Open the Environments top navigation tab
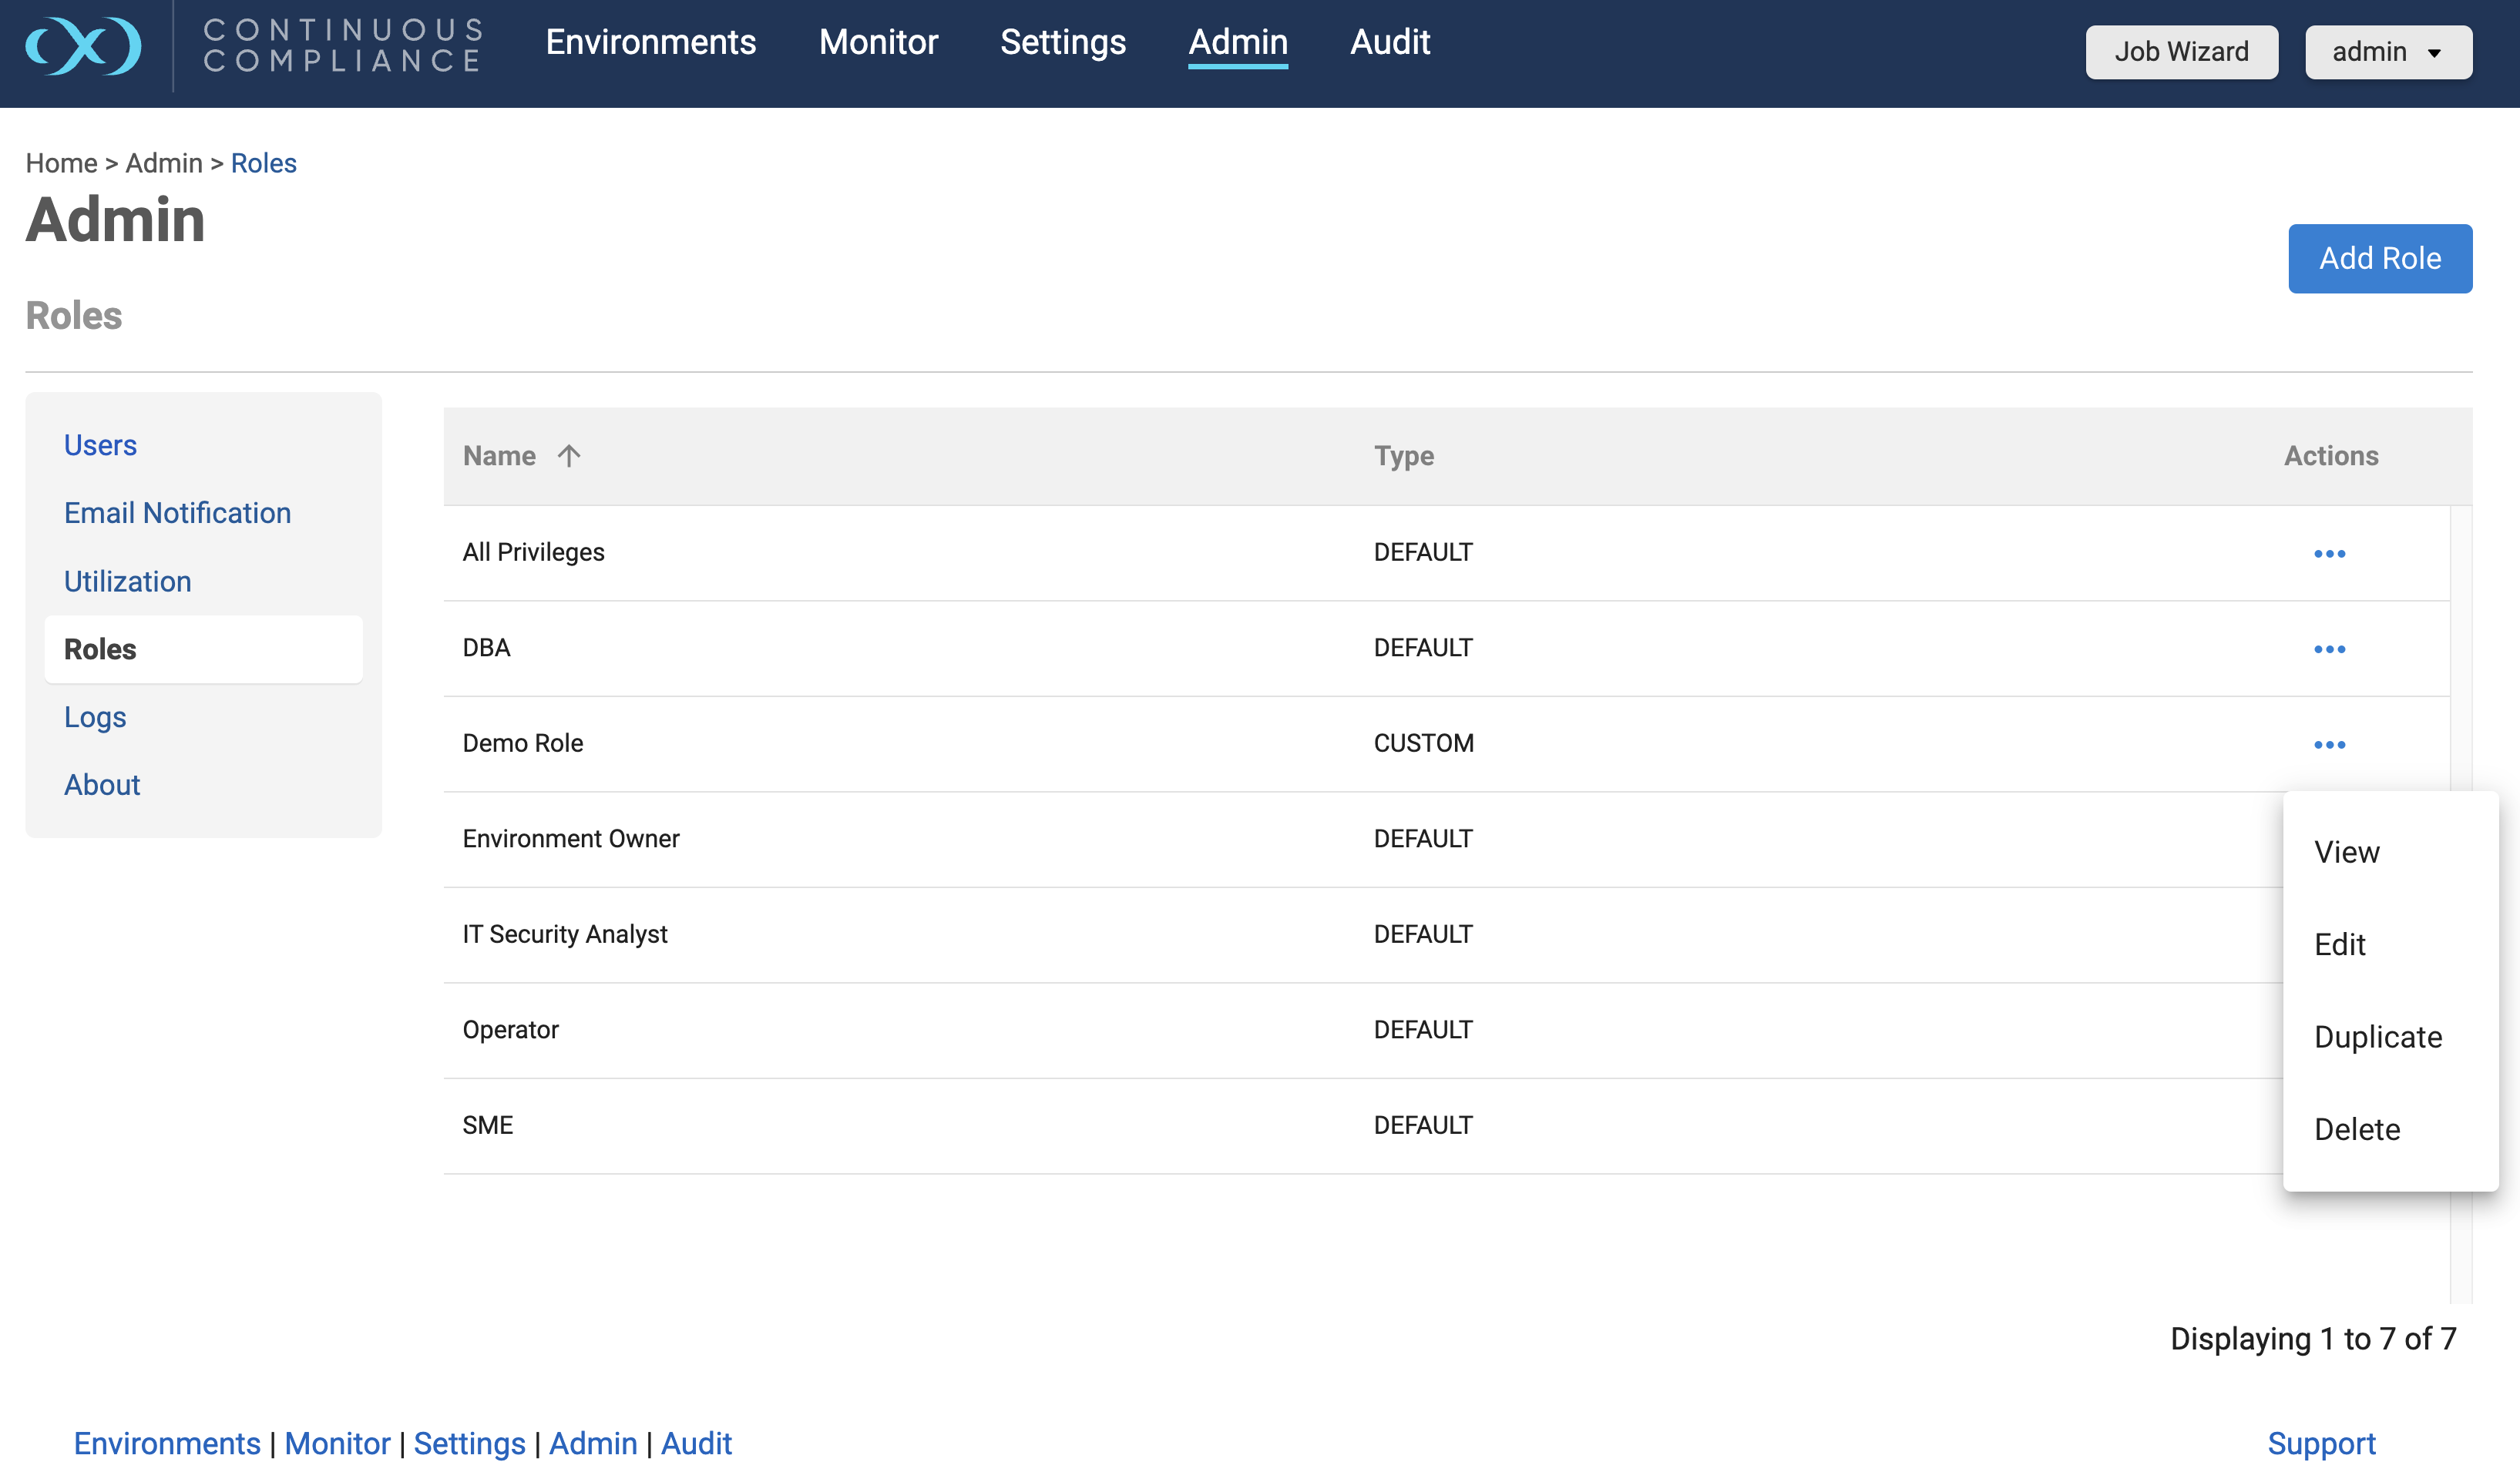This screenshot has height=1482, width=2520. 650,42
